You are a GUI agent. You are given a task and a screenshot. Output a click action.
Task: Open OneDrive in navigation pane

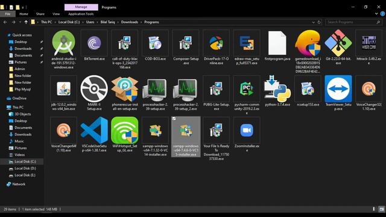point(19,98)
